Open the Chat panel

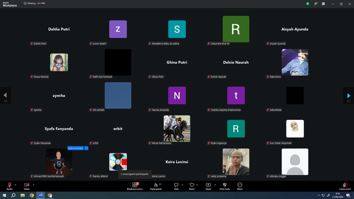click(x=176, y=186)
